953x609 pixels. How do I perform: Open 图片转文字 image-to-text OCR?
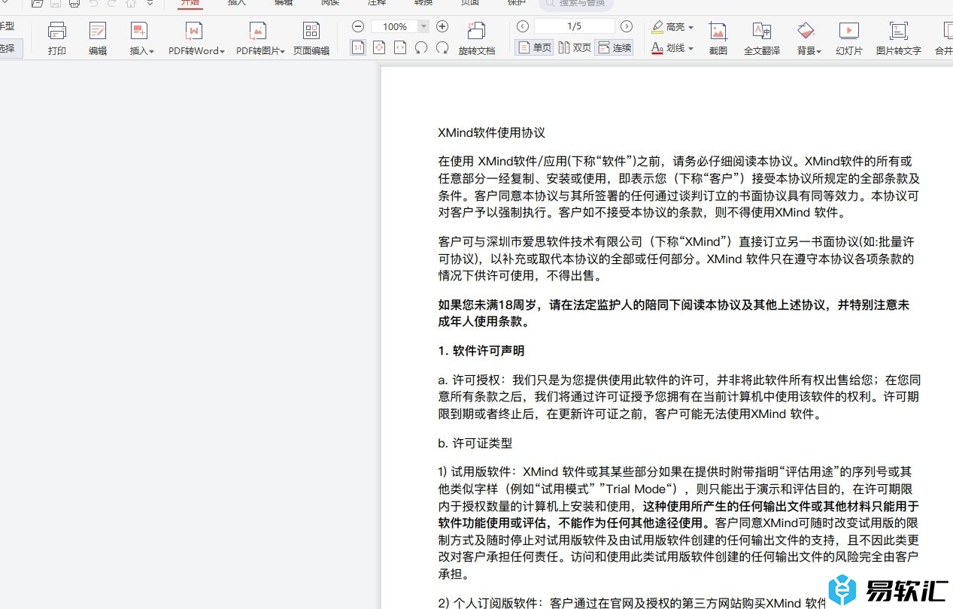coord(899,38)
